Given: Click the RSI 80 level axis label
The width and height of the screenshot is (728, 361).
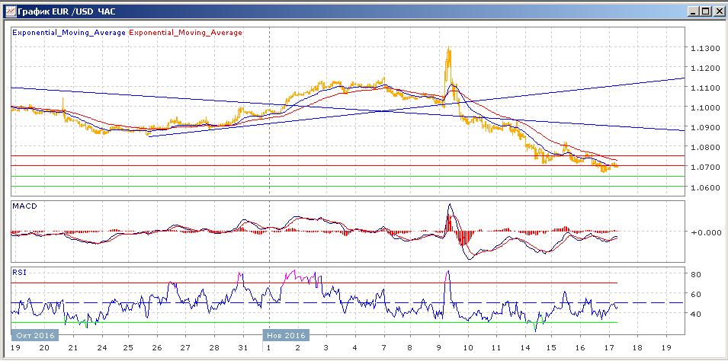Looking at the screenshot, I should coord(696,274).
